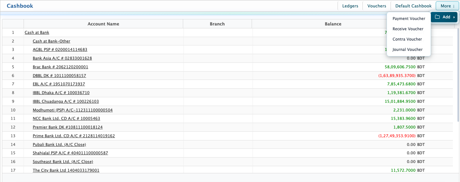The width and height of the screenshot is (460, 182).
Task: Click row number 5 cell
Action: tap(13, 67)
